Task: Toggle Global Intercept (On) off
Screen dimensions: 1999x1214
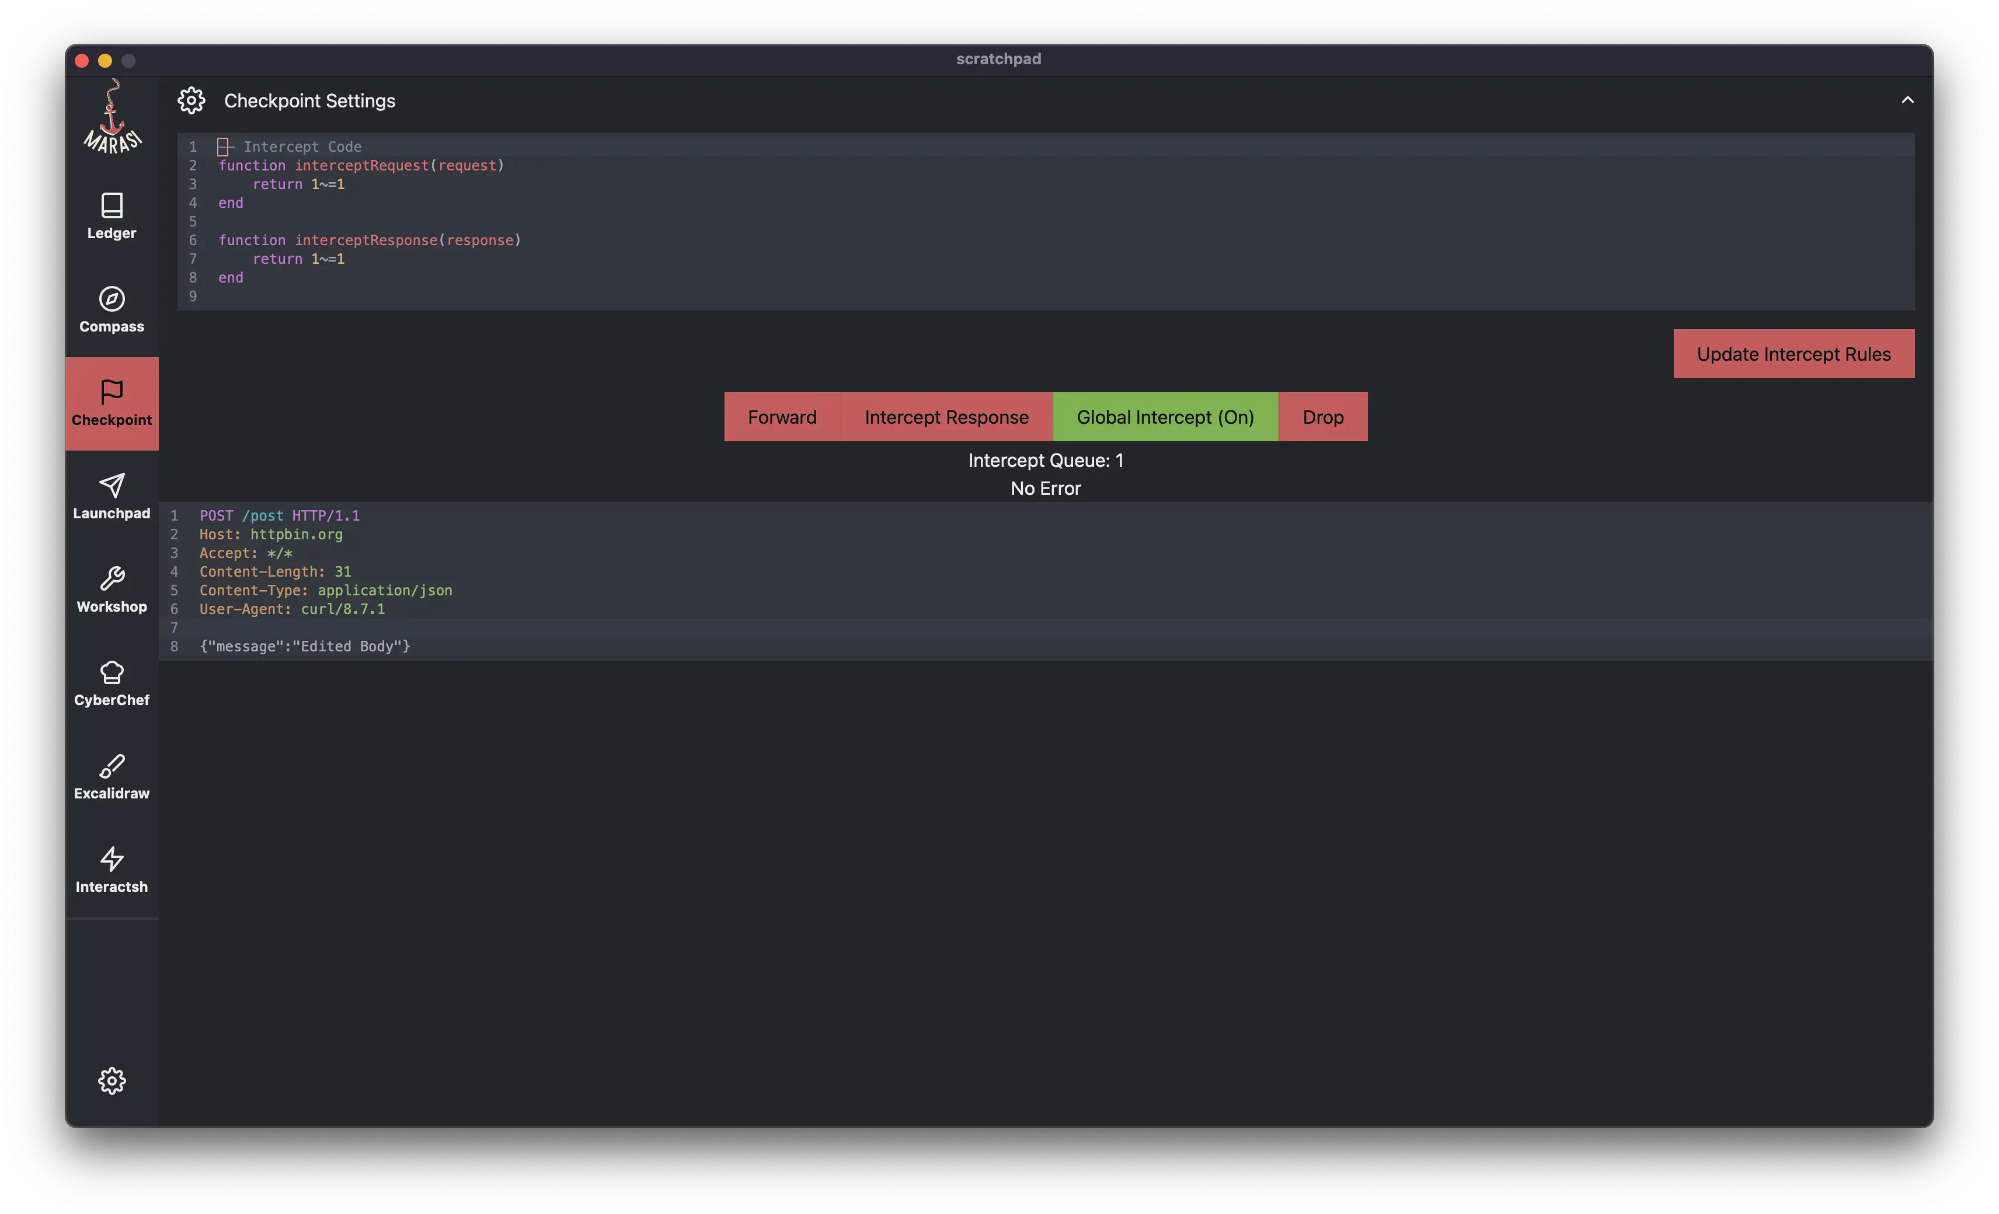Action: [x=1165, y=417]
